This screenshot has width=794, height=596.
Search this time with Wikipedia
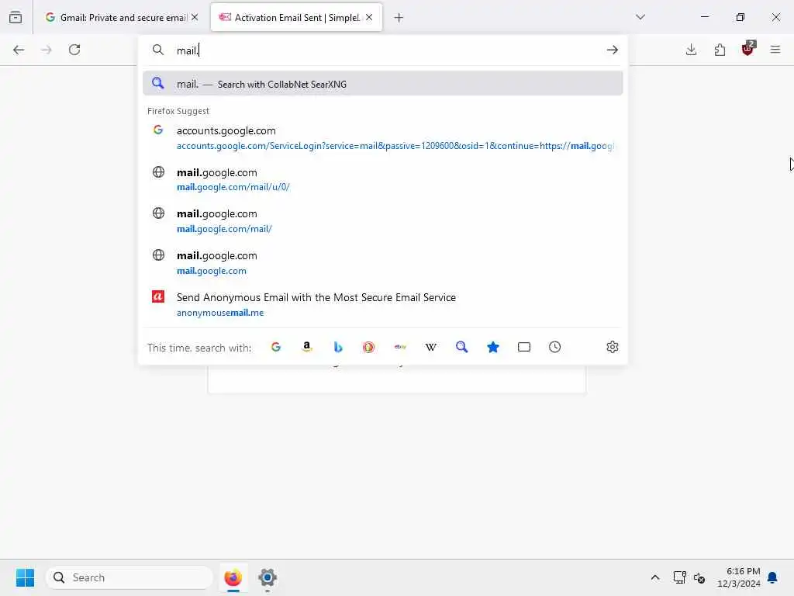[431, 347]
